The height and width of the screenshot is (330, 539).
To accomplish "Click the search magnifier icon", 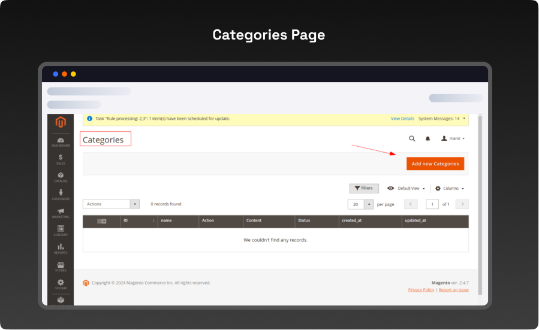I will point(412,138).
